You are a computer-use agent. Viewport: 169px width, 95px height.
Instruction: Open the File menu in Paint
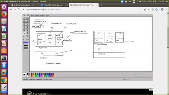(x=24, y=15)
